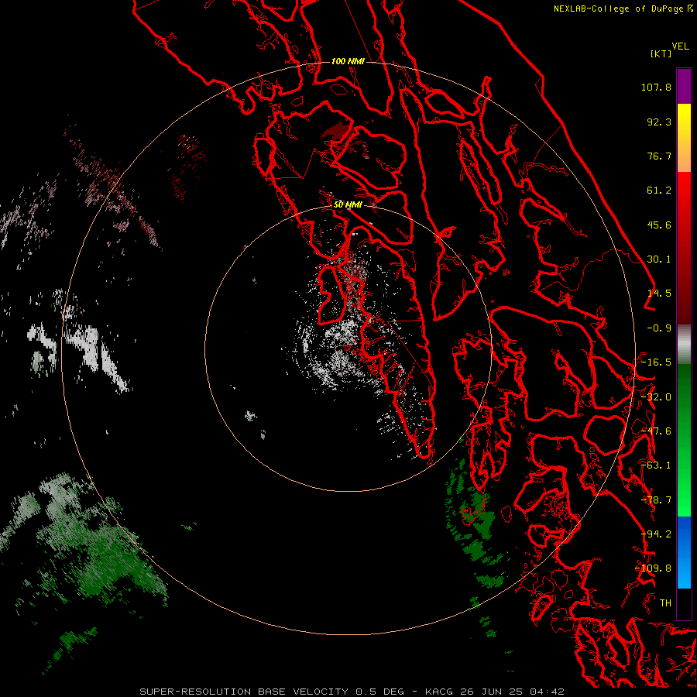The width and height of the screenshot is (697, 697).
Task: Click the -94.2 scale value
Action: tap(656, 534)
